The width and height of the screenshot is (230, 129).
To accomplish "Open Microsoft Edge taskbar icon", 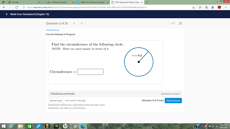I will tap(83, 126).
